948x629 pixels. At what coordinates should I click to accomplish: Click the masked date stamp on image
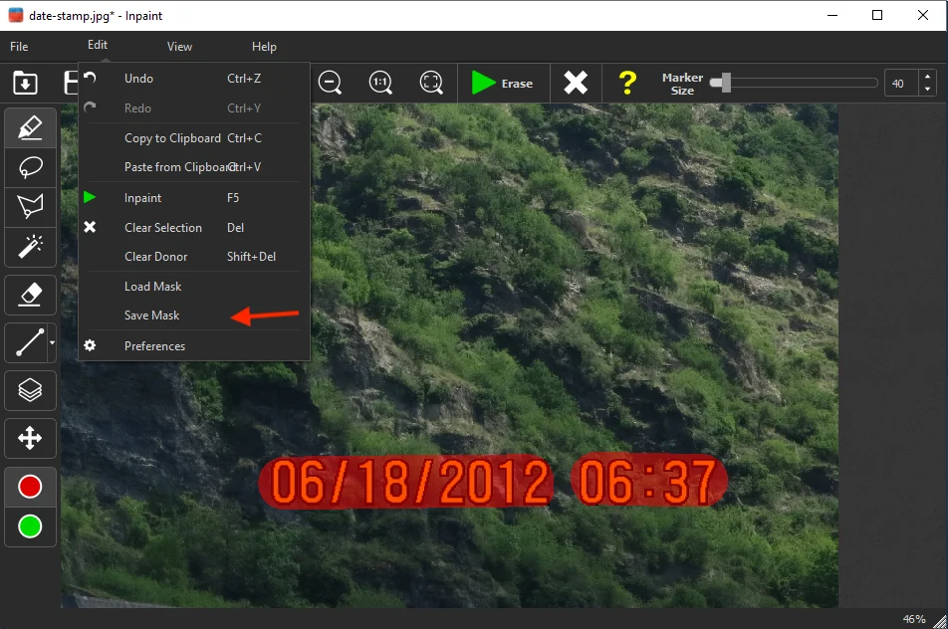click(405, 482)
